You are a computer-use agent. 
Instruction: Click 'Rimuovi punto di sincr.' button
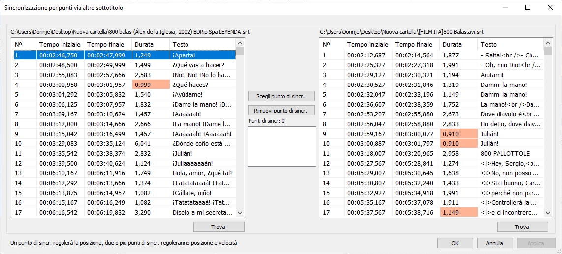coord(281,110)
